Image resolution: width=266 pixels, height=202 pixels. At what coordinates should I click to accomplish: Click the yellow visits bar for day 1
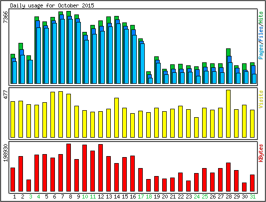pos(12,119)
